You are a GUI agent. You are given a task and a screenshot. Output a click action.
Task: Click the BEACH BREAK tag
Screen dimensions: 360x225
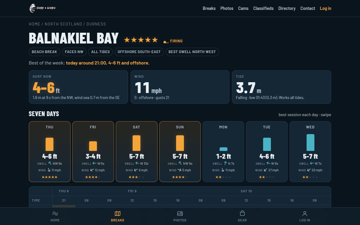click(44, 52)
